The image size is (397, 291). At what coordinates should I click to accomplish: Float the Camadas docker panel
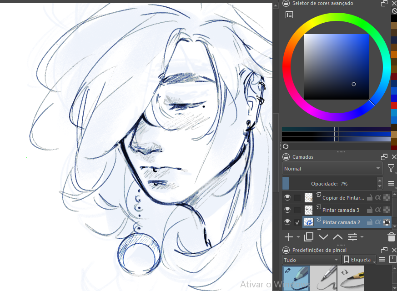[384, 157]
